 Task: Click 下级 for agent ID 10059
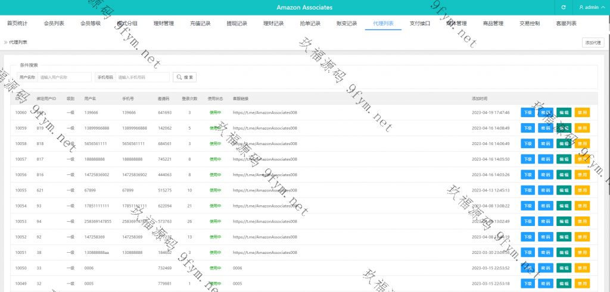pyautogui.click(x=528, y=128)
